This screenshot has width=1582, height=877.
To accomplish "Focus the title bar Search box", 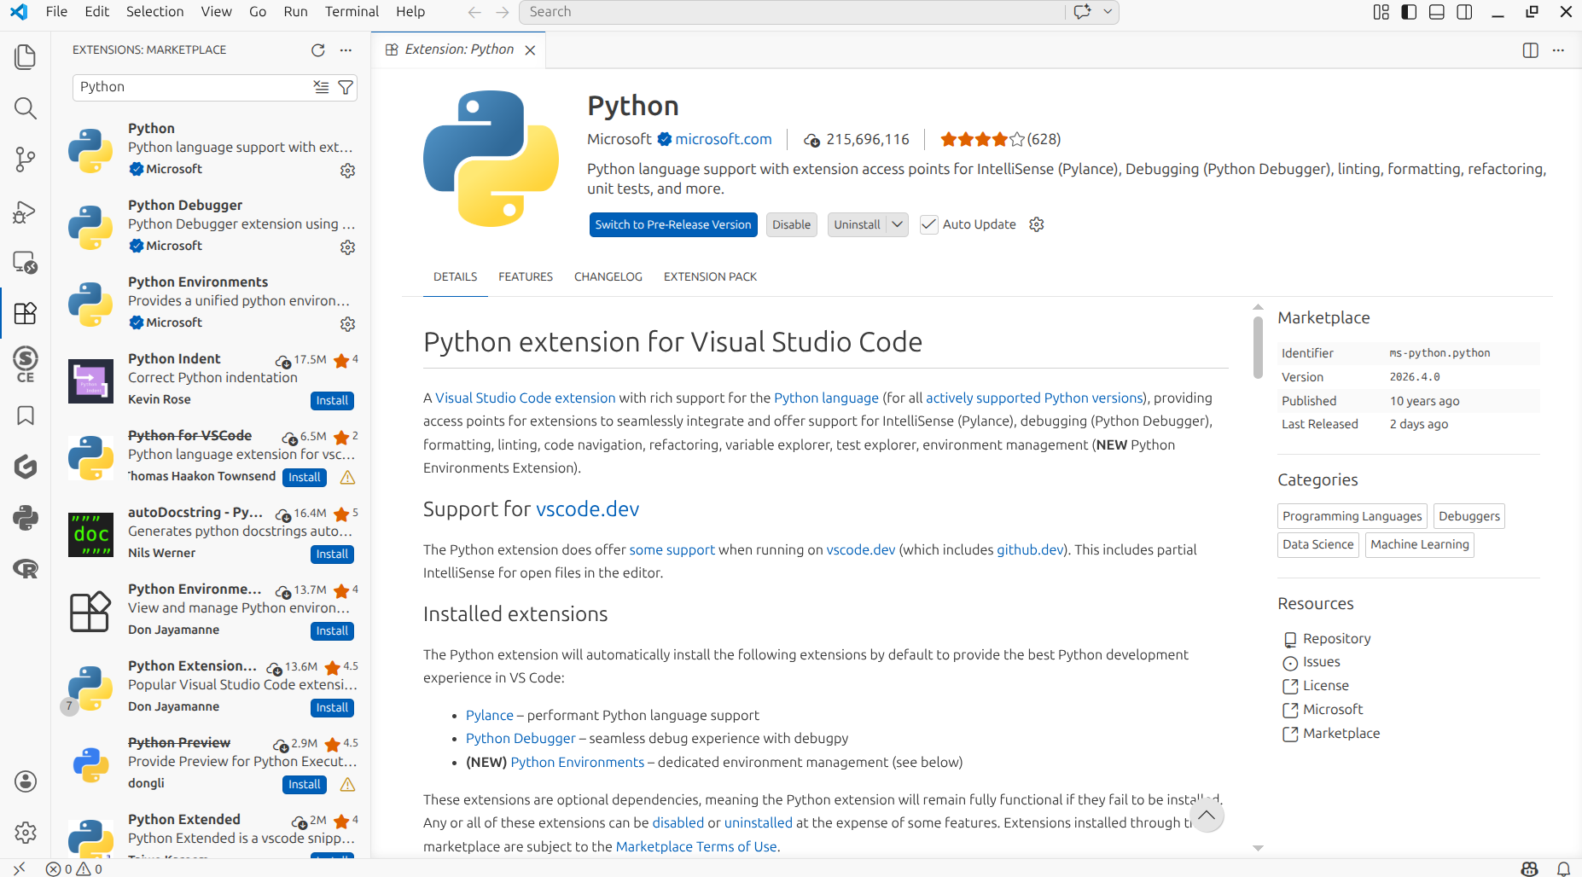I will (794, 12).
